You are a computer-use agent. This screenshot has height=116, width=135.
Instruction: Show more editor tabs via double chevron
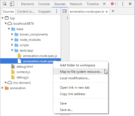pyautogui.click(x=113, y=11)
